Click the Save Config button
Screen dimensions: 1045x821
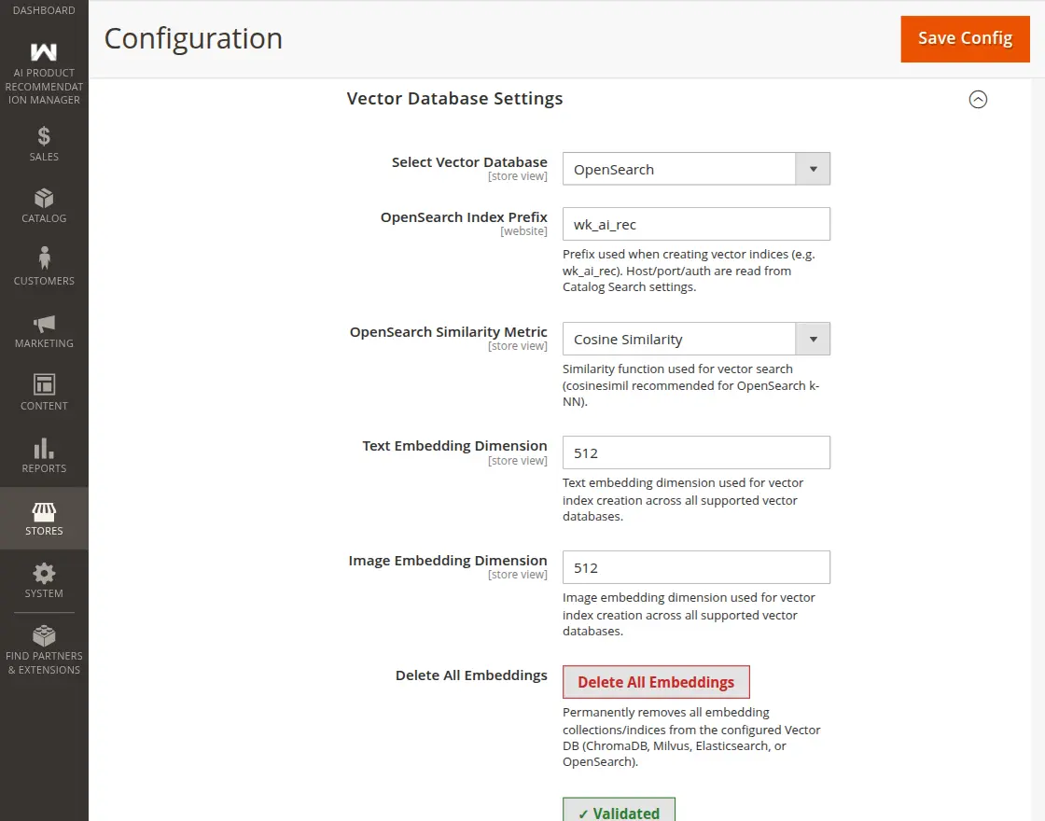pyautogui.click(x=965, y=38)
